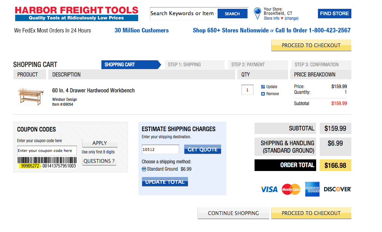The width and height of the screenshot is (382, 232).
Task: Click the Update Total button
Action: click(165, 182)
